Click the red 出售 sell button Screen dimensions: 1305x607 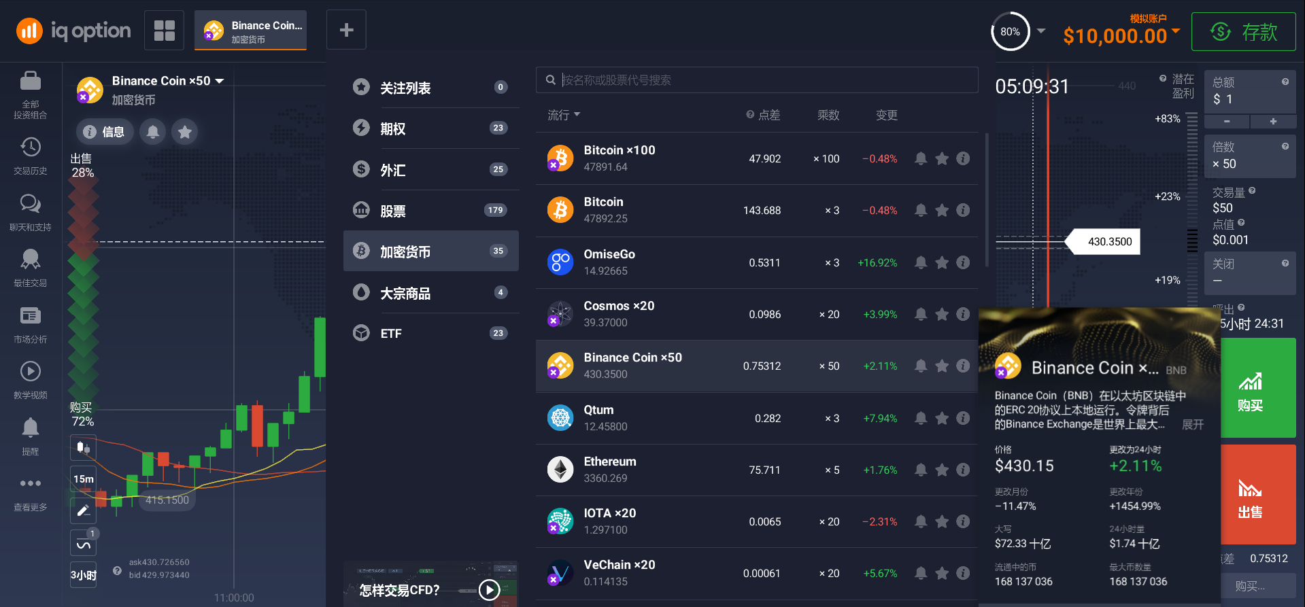[1258, 494]
